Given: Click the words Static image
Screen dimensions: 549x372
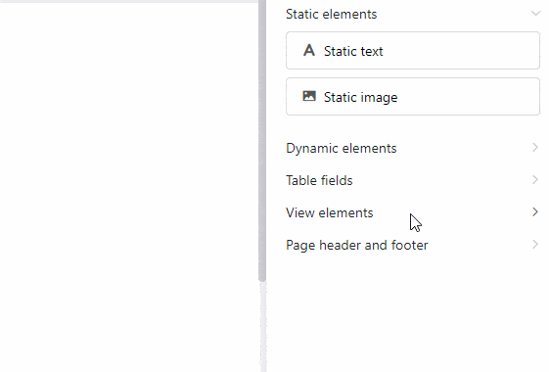Looking at the screenshot, I should click(x=361, y=97).
